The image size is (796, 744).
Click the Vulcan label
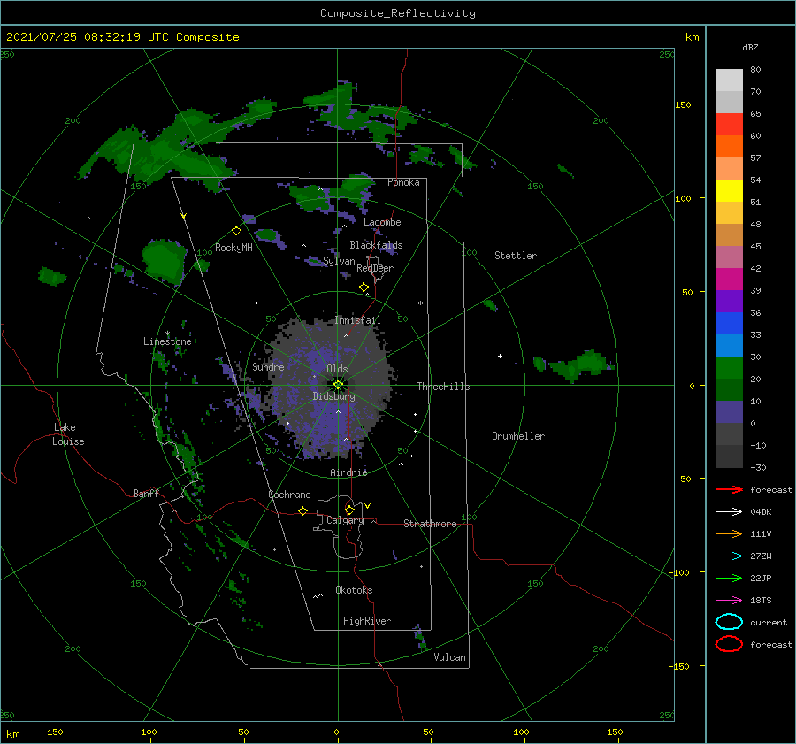point(449,657)
